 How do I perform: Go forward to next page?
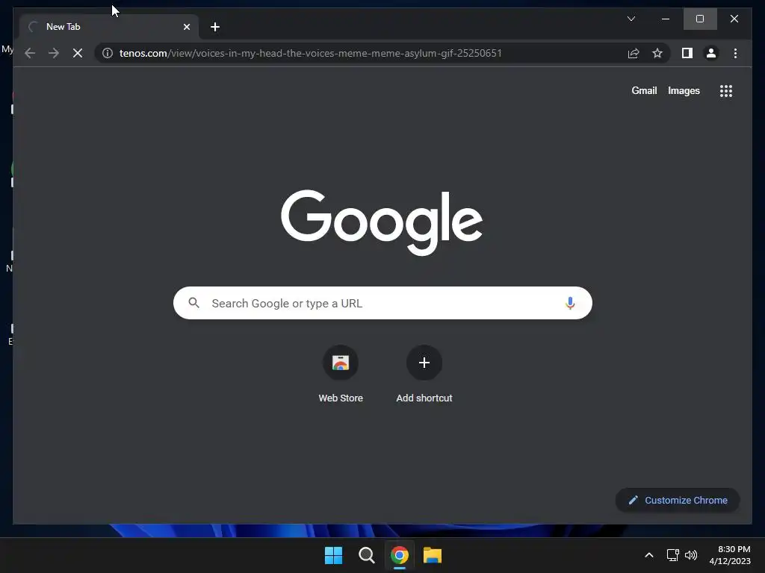54,53
